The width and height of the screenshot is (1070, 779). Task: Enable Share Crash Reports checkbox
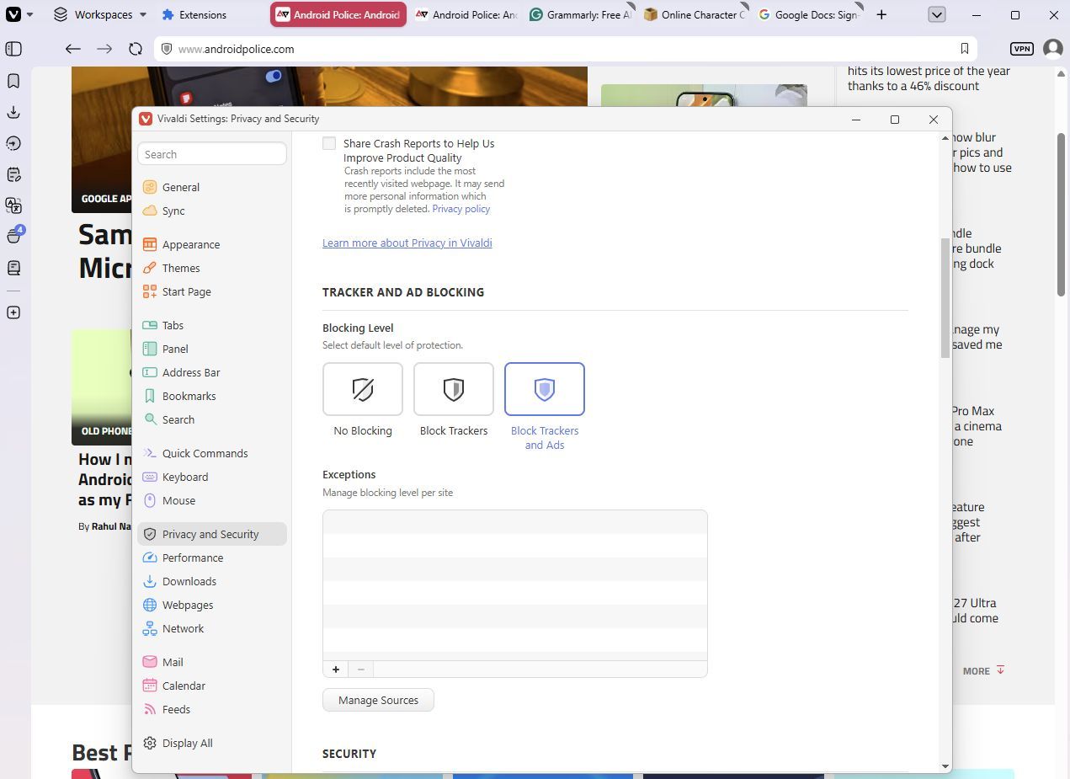click(329, 144)
